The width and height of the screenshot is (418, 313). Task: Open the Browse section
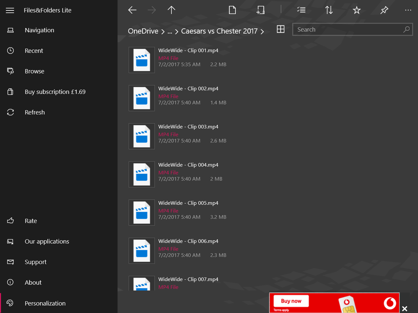[x=34, y=71]
